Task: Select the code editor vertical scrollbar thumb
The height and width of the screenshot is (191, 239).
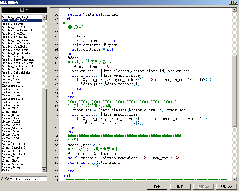Action: tap(235, 91)
